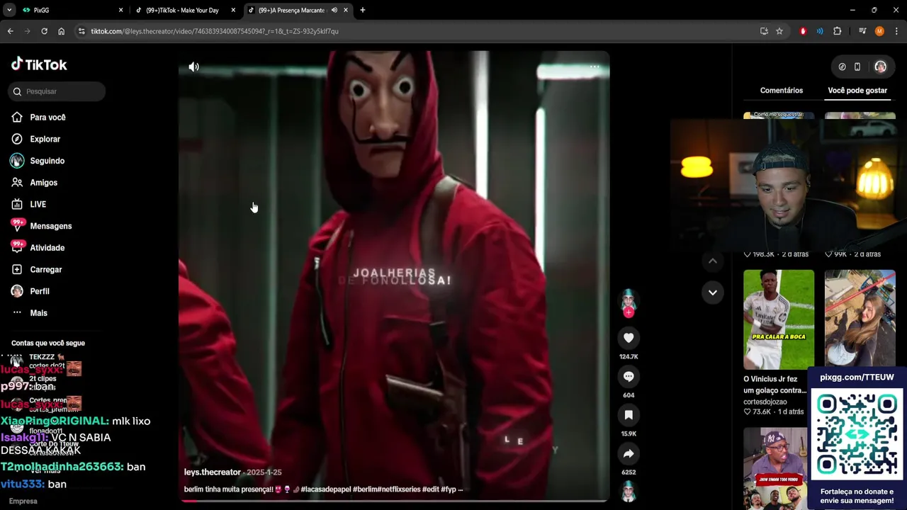Open the Chrome profile avatar M
907x510 pixels.
click(x=879, y=31)
